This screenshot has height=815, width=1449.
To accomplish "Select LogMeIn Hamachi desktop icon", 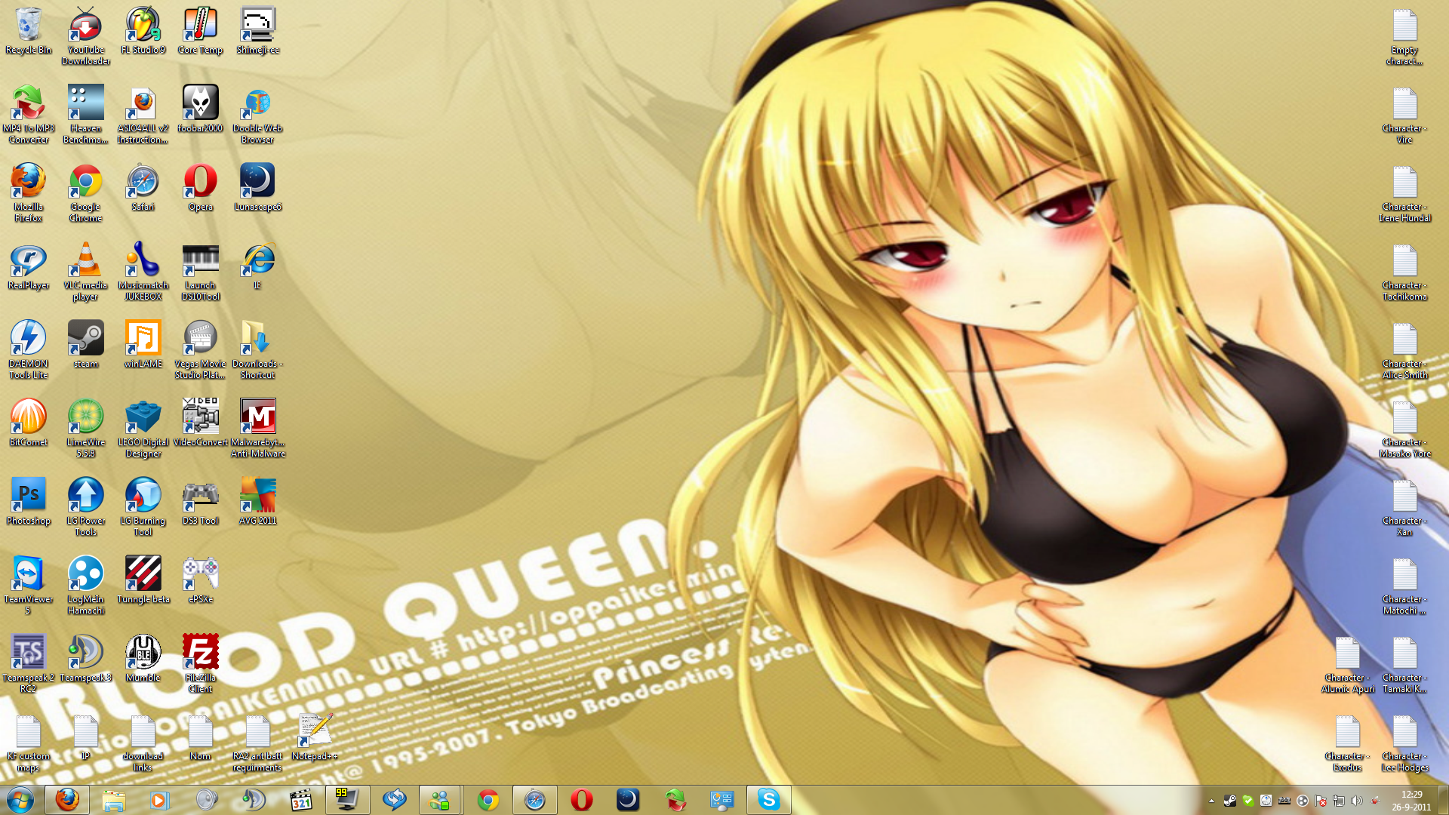I will coord(86,586).
